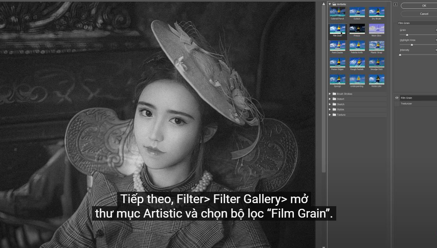The width and height of the screenshot is (437, 248).
Task: Adjust the Intensity slider handle
Action: click(400, 55)
